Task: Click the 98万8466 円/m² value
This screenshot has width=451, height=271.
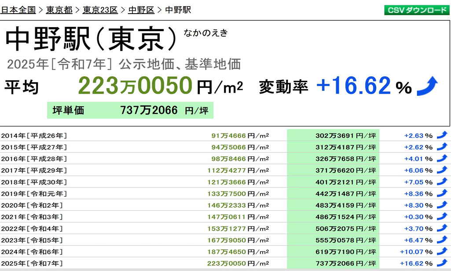Action: click(240, 159)
